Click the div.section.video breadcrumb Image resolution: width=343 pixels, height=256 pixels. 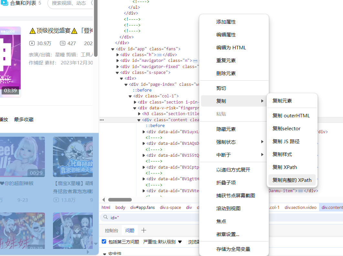300,207
